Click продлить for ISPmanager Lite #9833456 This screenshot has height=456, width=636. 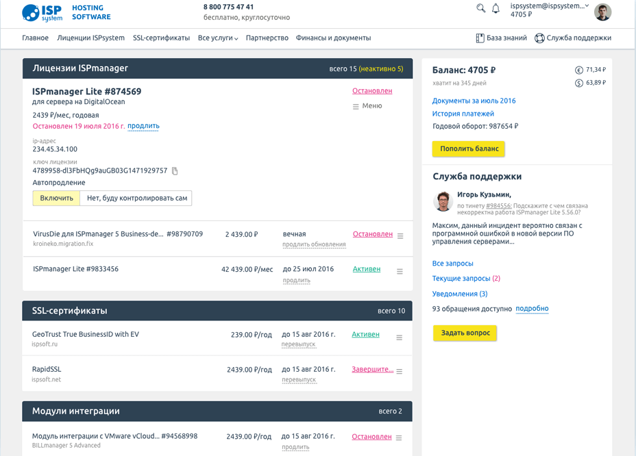pos(297,280)
